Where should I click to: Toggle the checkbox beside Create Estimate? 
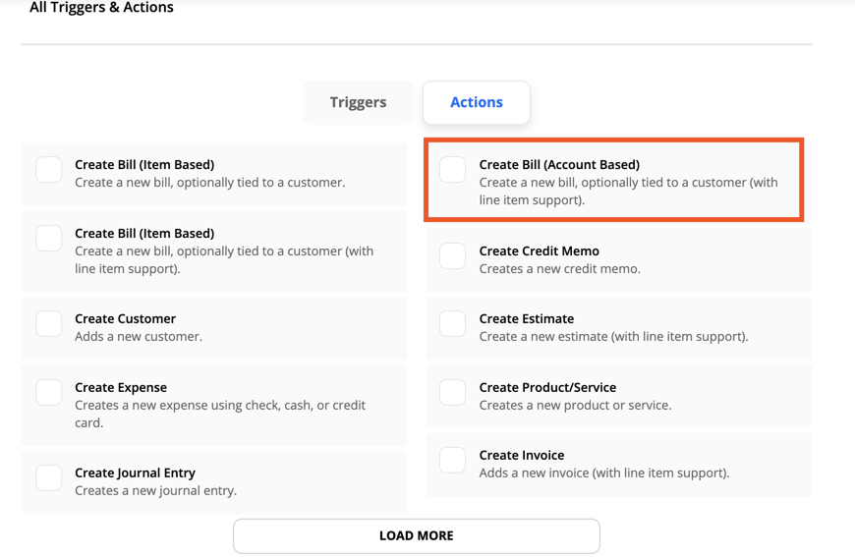point(453,323)
